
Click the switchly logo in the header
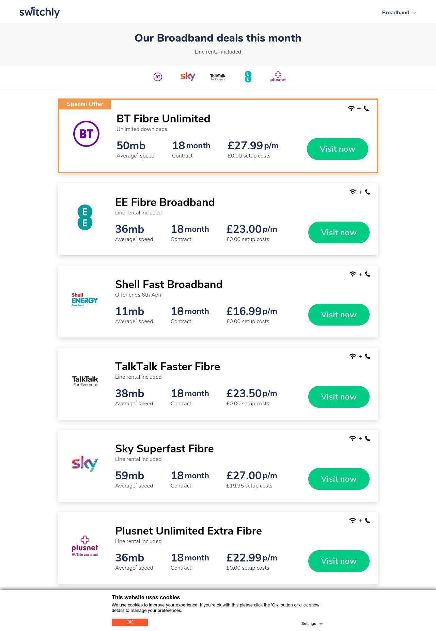pyautogui.click(x=40, y=12)
